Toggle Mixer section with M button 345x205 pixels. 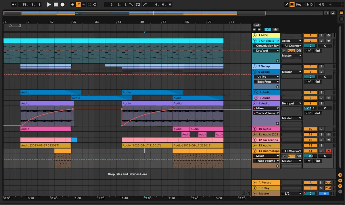point(340,186)
